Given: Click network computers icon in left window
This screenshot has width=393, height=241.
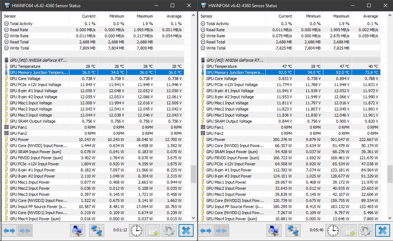Looking at the screenshot, I should 97,230.
